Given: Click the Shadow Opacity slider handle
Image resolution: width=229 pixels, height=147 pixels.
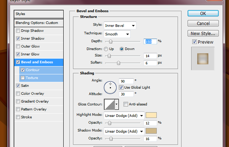Looking at the screenshot, I should coord(111,139).
